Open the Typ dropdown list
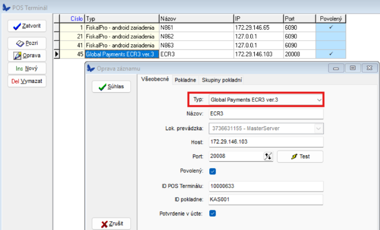380x230 pixels. pos(319,100)
